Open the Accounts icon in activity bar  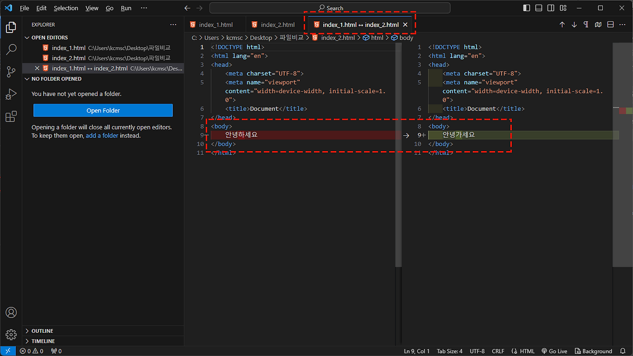(11, 312)
